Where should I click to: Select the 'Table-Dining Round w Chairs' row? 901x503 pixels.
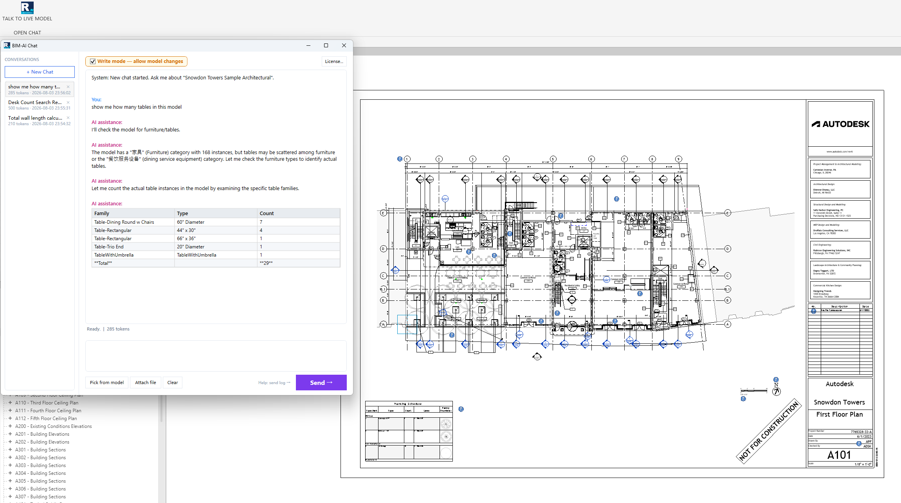coord(216,222)
